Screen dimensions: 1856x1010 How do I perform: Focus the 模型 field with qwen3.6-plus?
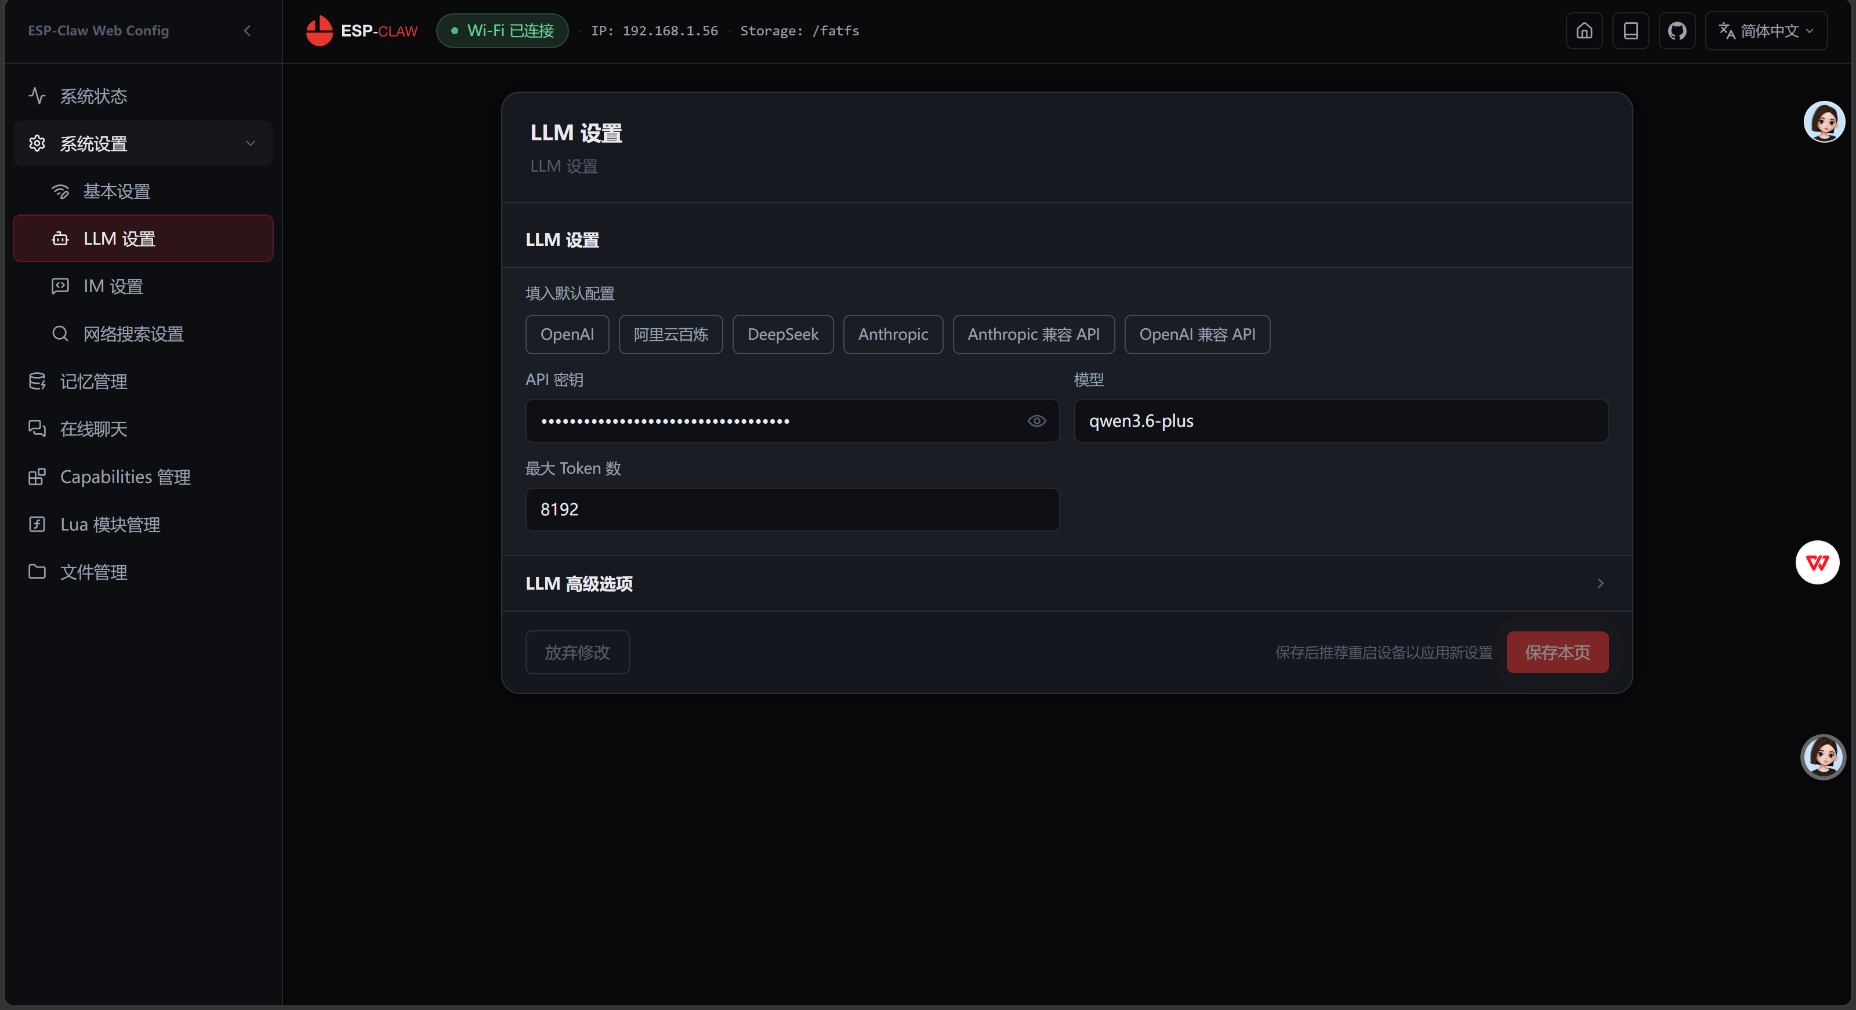tap(1341, 422)
